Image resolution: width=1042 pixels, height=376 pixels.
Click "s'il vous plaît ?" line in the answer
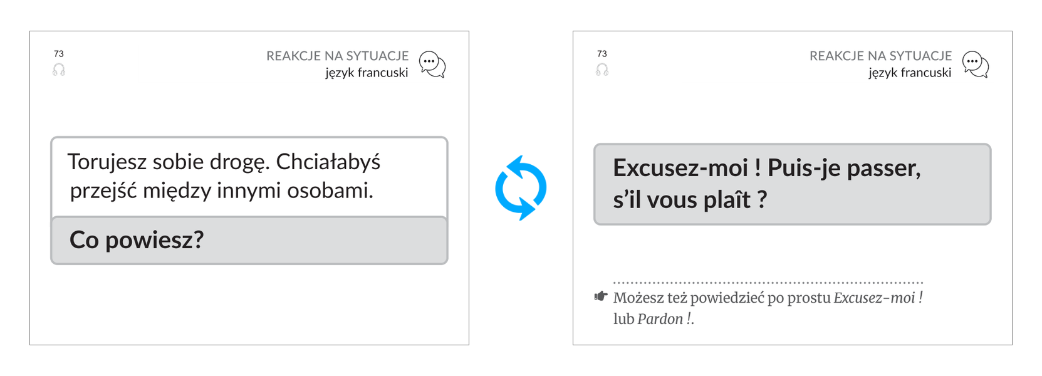tap(690, 200)
